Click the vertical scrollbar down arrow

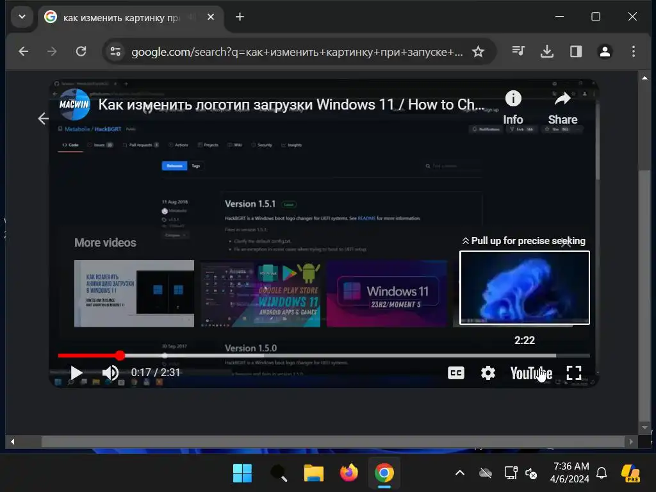(x=644, y=427)
